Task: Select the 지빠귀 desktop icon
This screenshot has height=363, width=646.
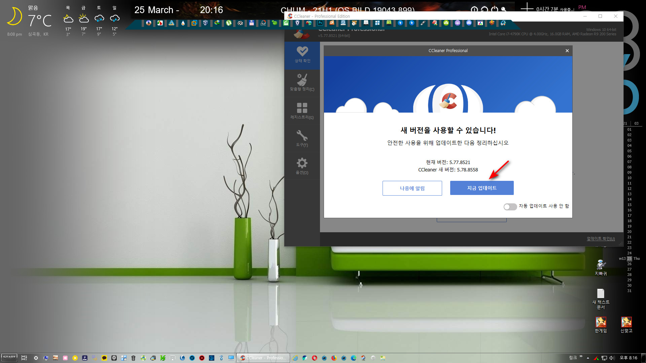Action: [601, 268]
